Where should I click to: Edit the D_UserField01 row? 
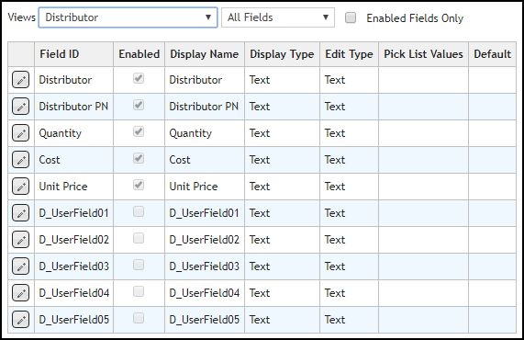pos(21,213)
